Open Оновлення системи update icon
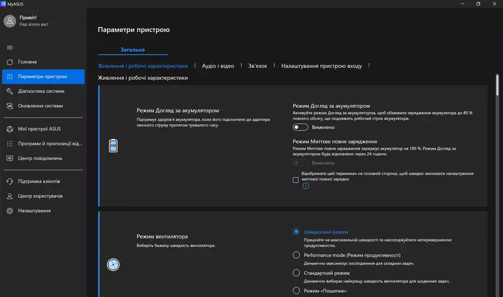Image resolution: width=503 pixels, height=297 pixels. coord(9,106)
